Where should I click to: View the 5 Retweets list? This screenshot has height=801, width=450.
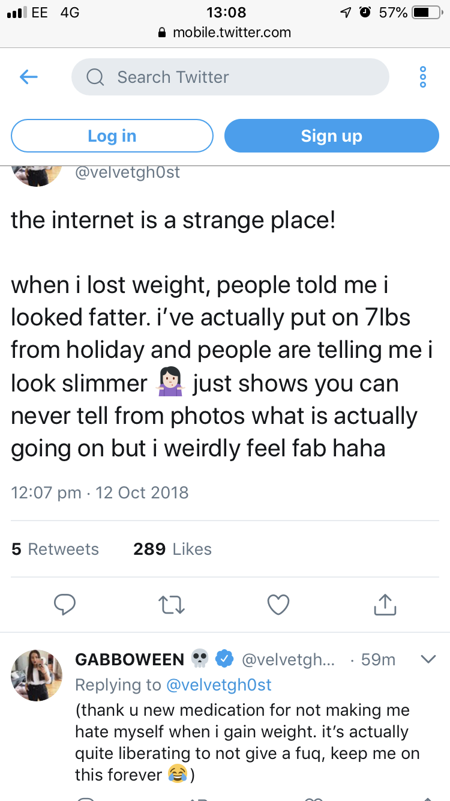coord(55,549)
